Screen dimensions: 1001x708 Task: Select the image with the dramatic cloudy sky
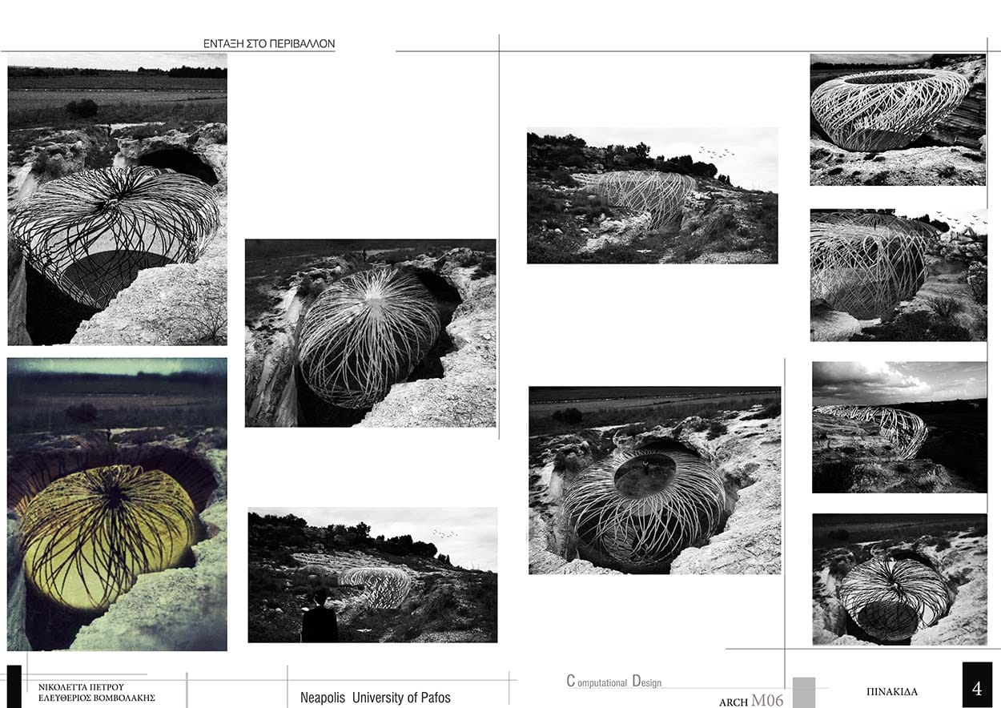(899, 427)
